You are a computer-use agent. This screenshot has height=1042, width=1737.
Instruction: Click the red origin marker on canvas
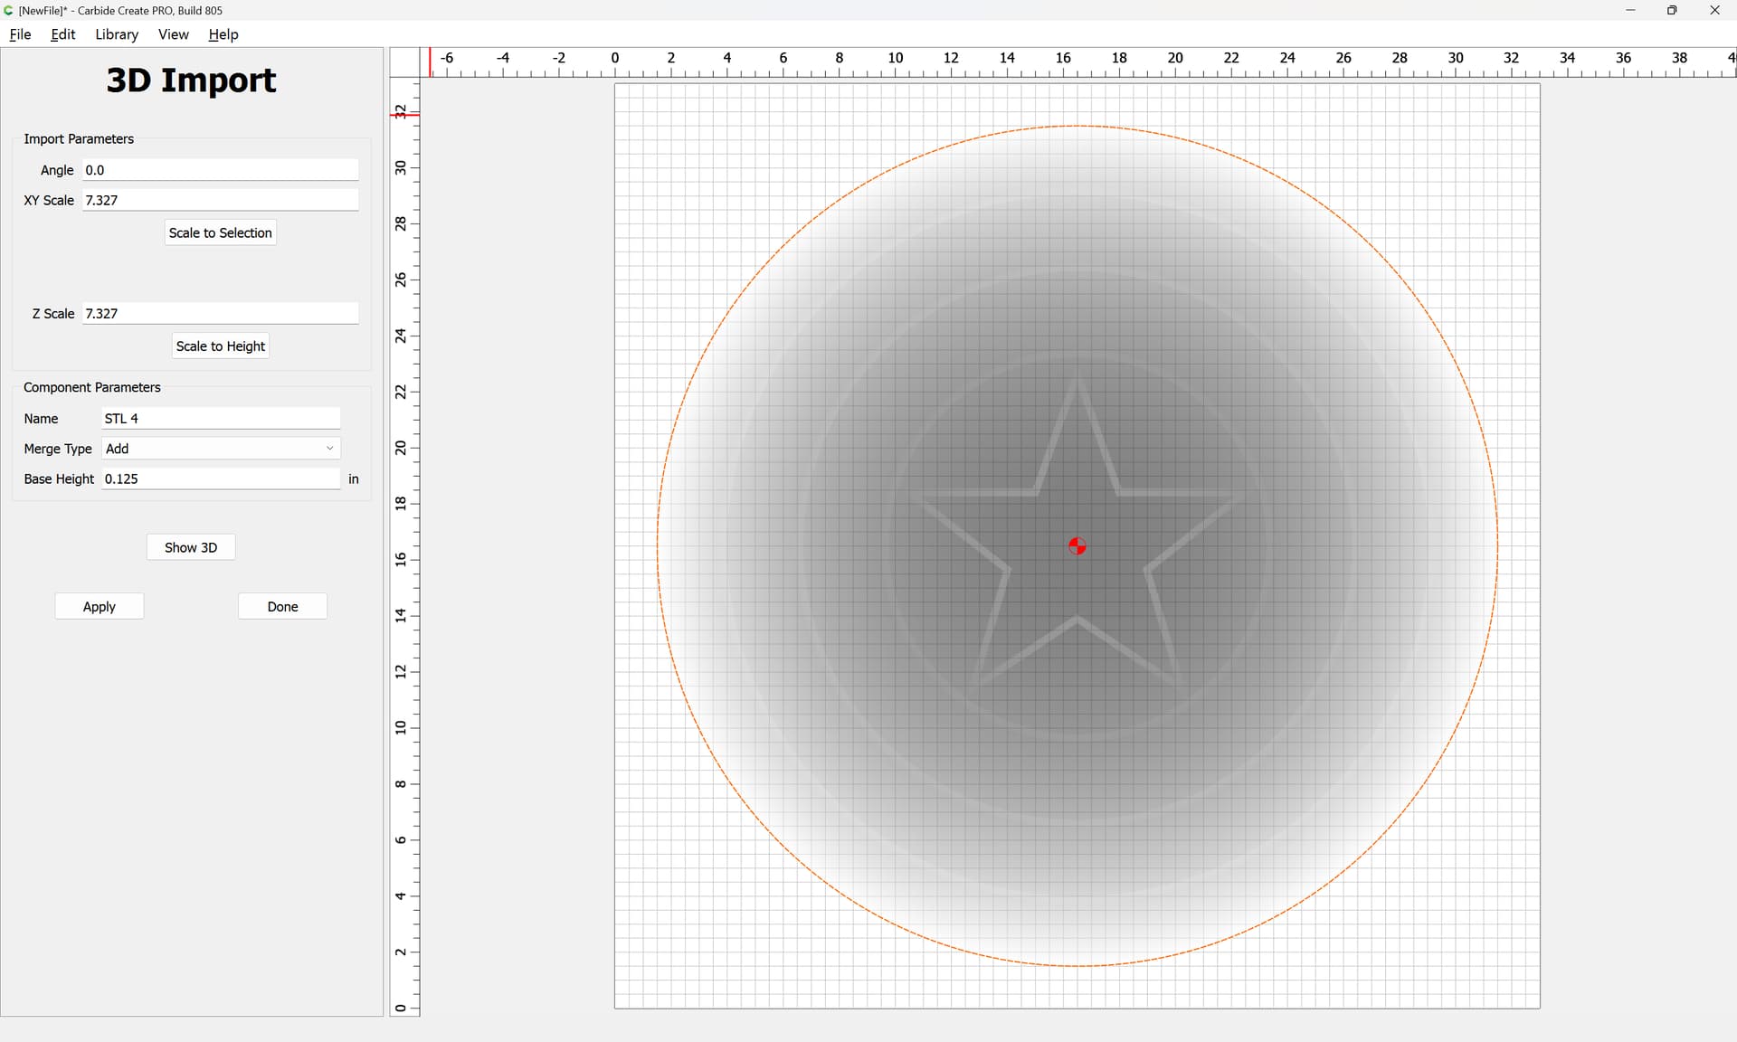1077,546
